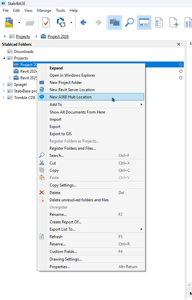This screenshot has height=300, width=192.
Task: Expand the arrow before Project 2026 breadcrumb
Action: pyautogui.click(x=36, y=36)
